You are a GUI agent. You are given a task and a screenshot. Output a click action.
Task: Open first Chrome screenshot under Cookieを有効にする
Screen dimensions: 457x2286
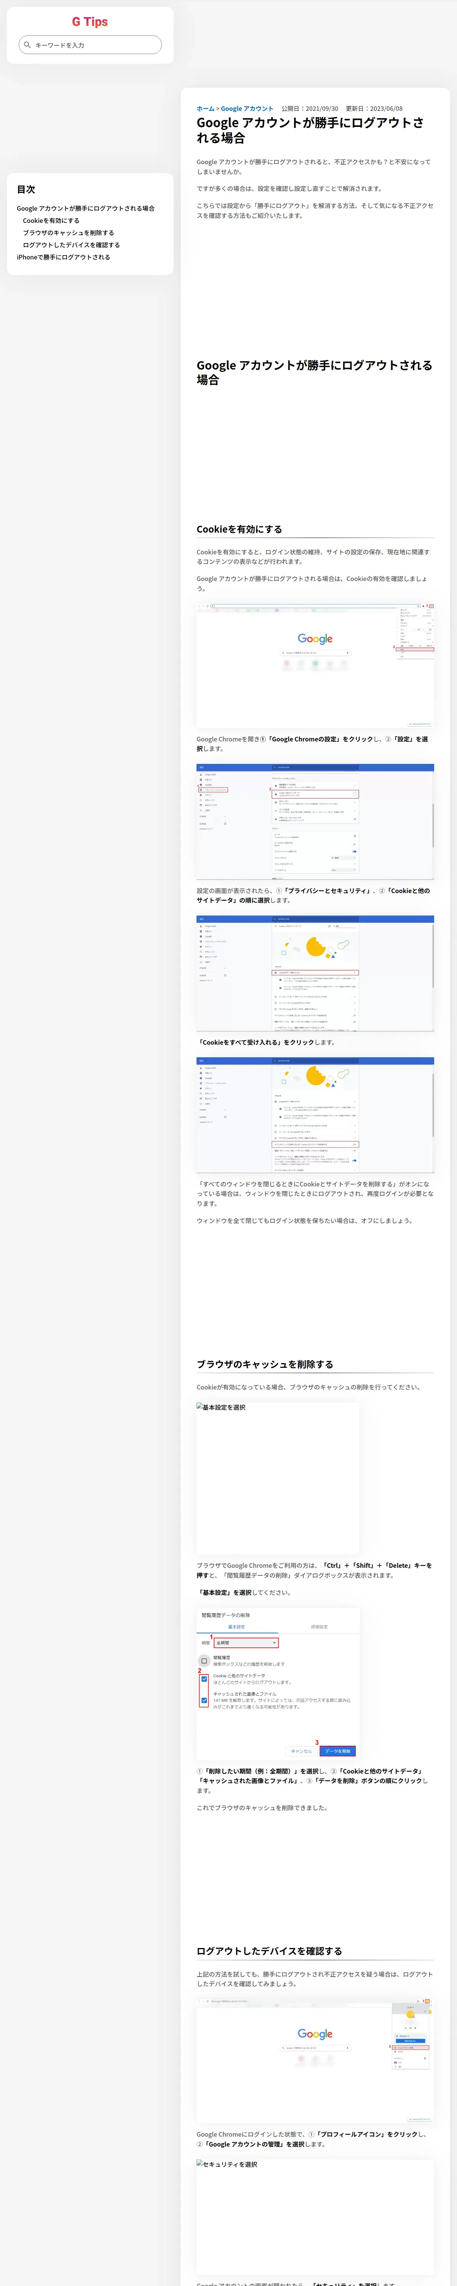tap(315, 666)
